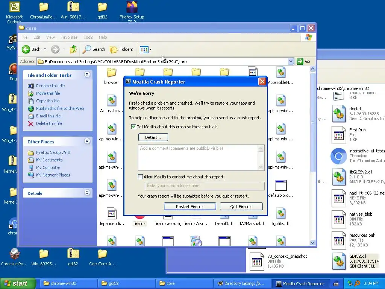Open the Edit menu

coord(37,37)
